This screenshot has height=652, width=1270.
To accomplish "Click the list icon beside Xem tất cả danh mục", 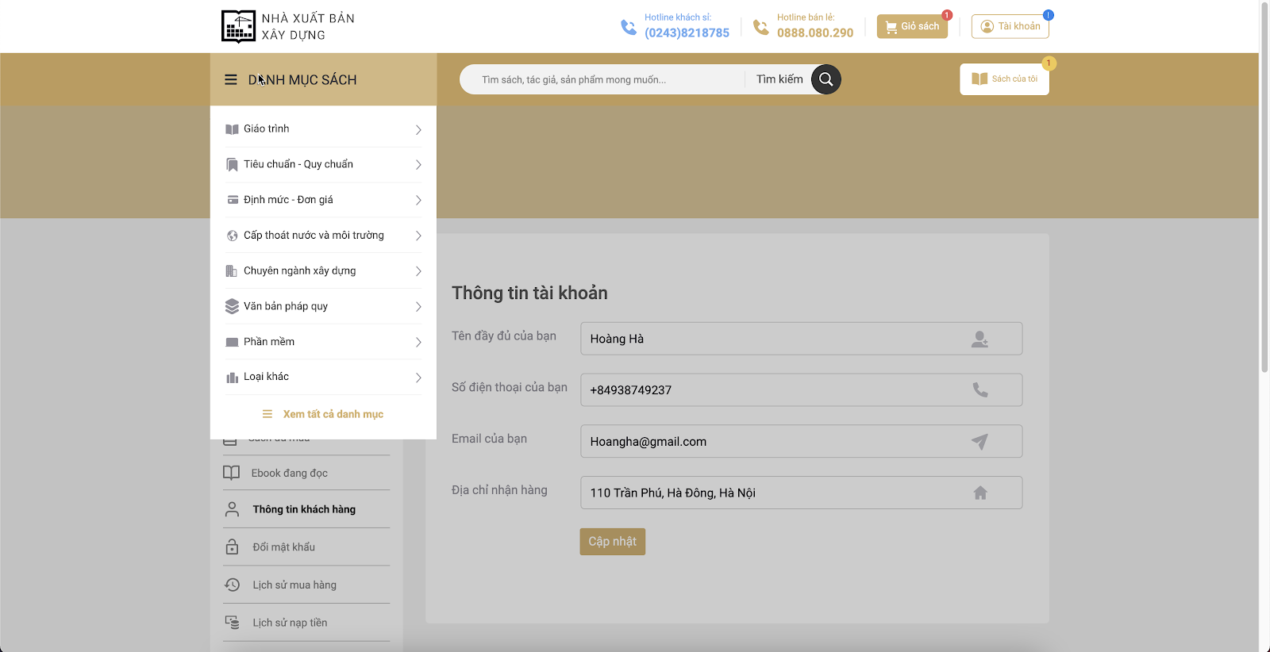I will pos(267,414).
